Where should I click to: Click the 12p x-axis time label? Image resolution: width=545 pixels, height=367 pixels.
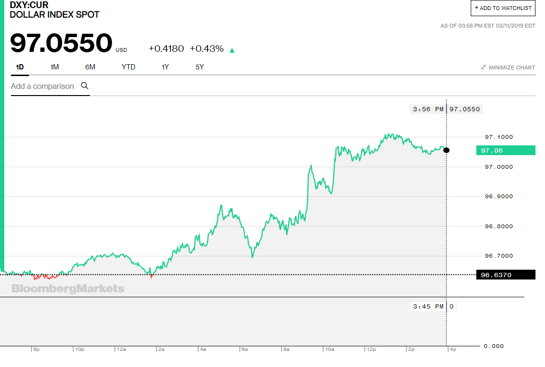372,349
